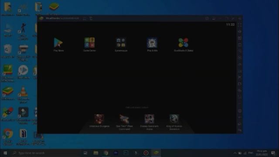Select the BlueStacks X desktop shortcut
Viewport: 279px width, 157px height.
pos(8,114)
